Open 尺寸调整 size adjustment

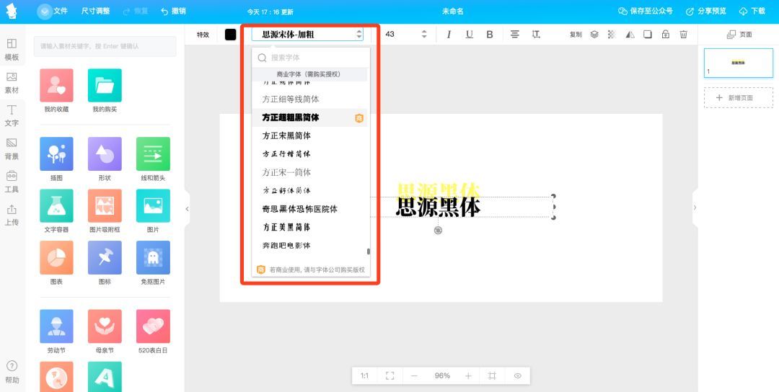click(95, 11)
